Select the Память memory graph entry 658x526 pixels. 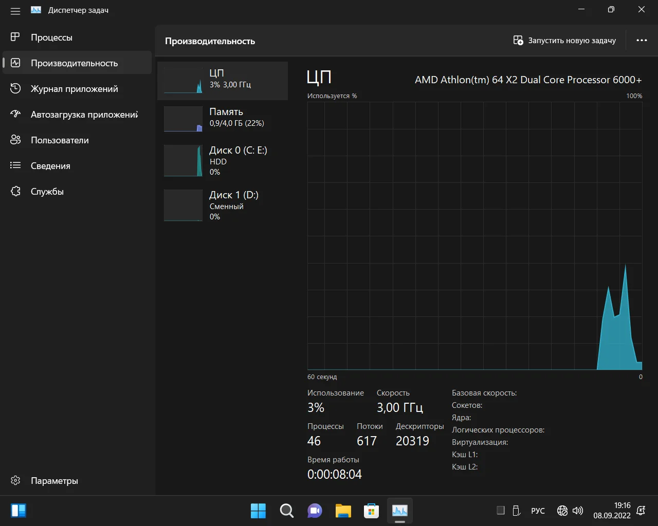click(222, 119)
